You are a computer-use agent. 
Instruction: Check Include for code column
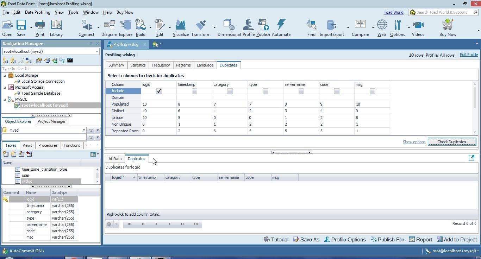pyautogui.click(x=337, y=91)
